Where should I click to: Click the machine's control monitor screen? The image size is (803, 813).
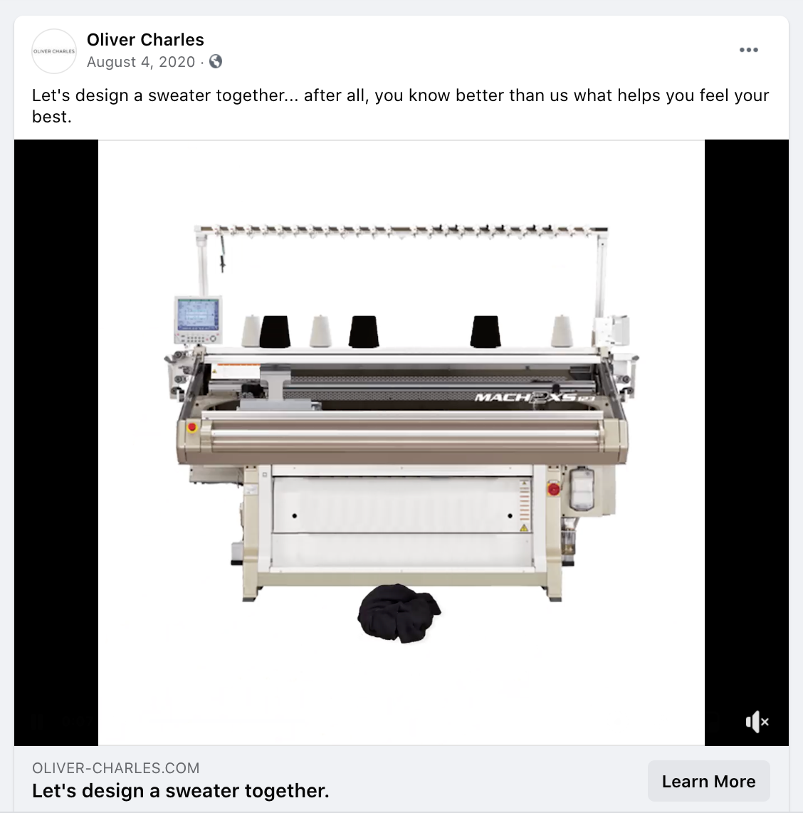197,314
